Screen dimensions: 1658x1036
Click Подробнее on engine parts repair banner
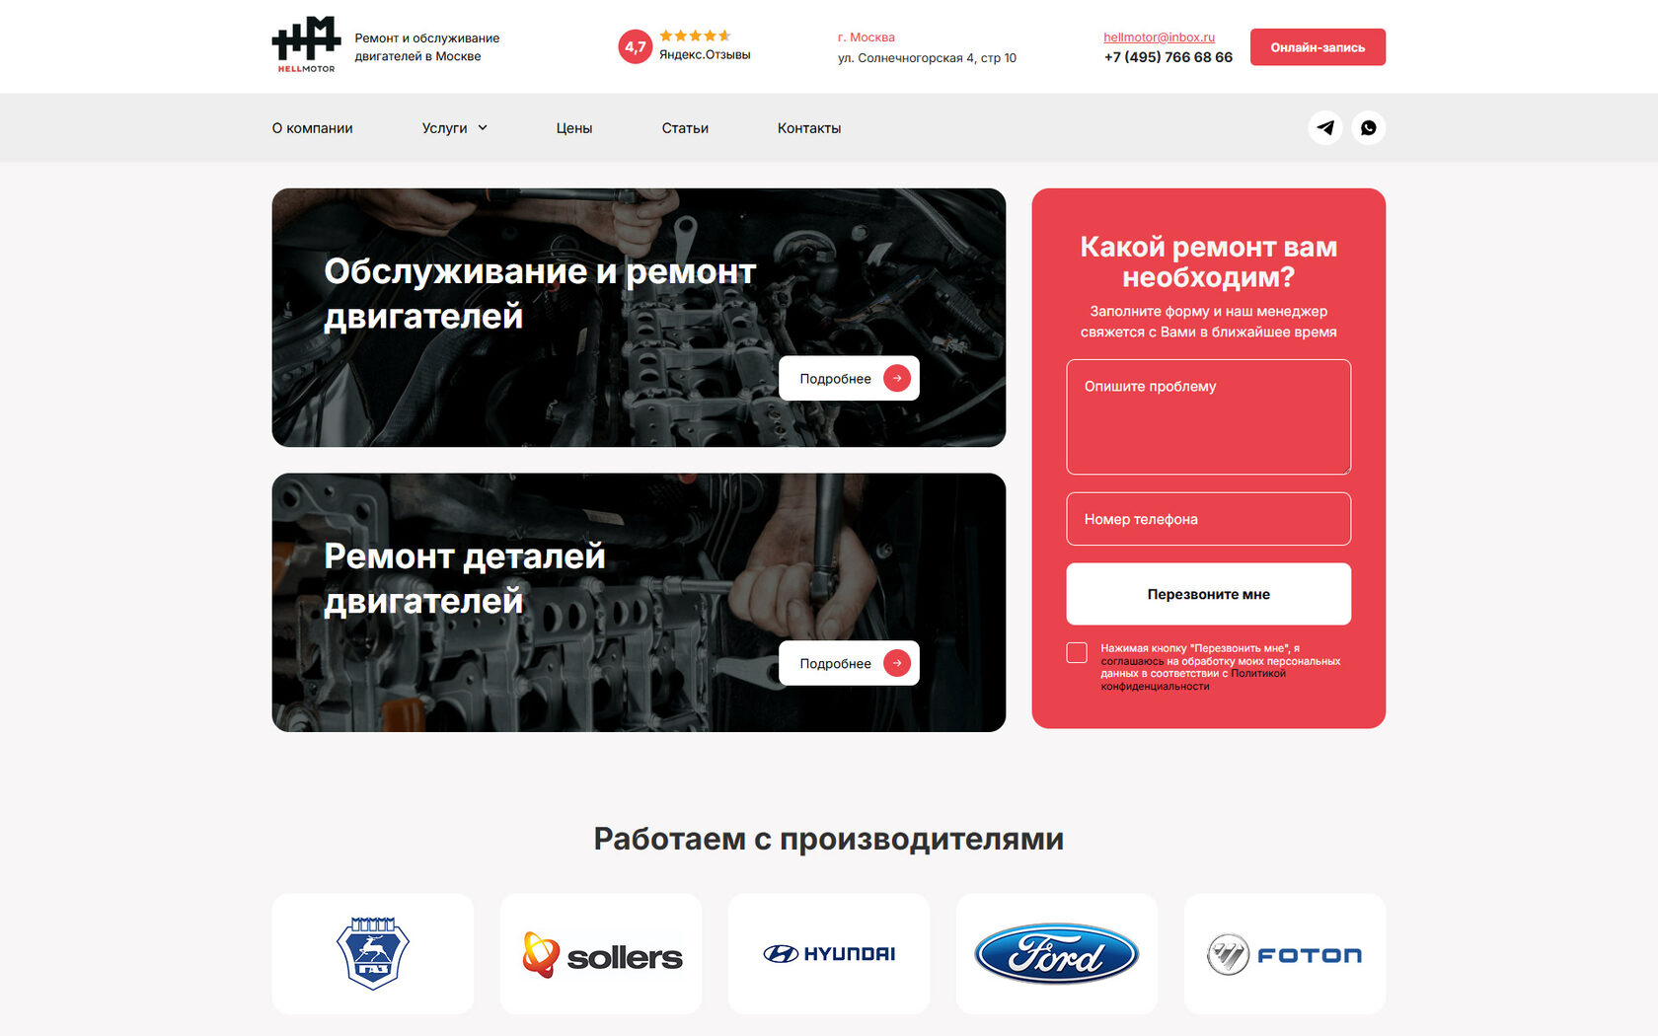[x=849, y=663]
